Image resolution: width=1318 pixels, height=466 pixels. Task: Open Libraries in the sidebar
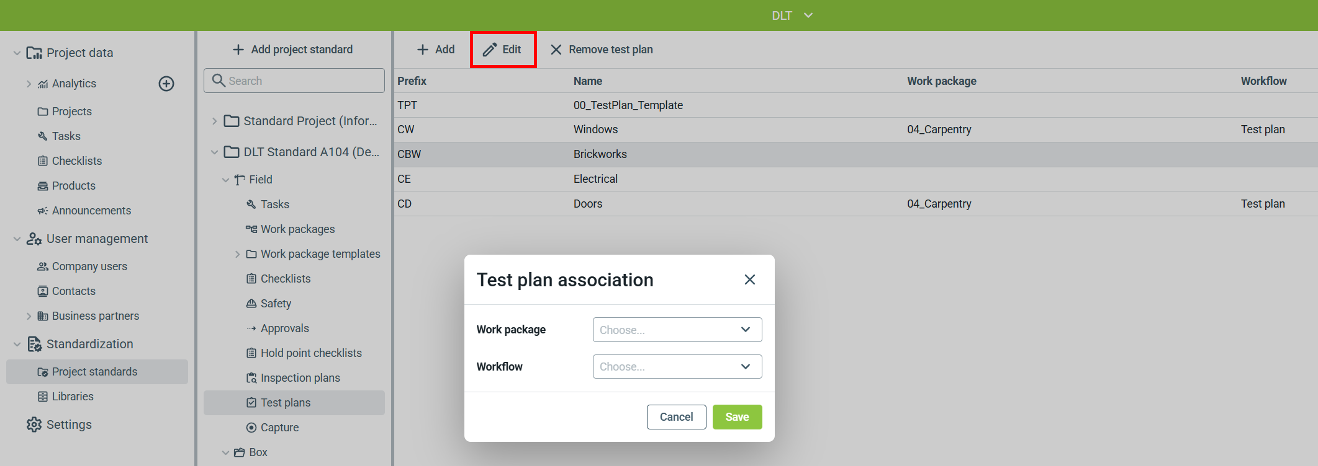[73, 397]
